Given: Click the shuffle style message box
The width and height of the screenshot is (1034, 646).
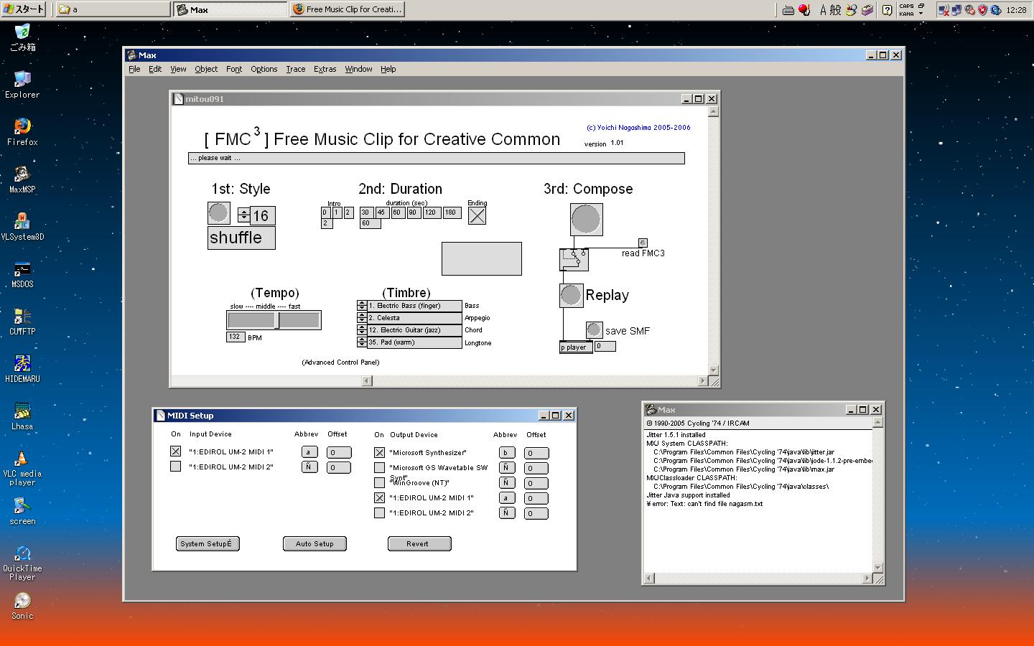Looking at the screenshot, I should point(241,238).
